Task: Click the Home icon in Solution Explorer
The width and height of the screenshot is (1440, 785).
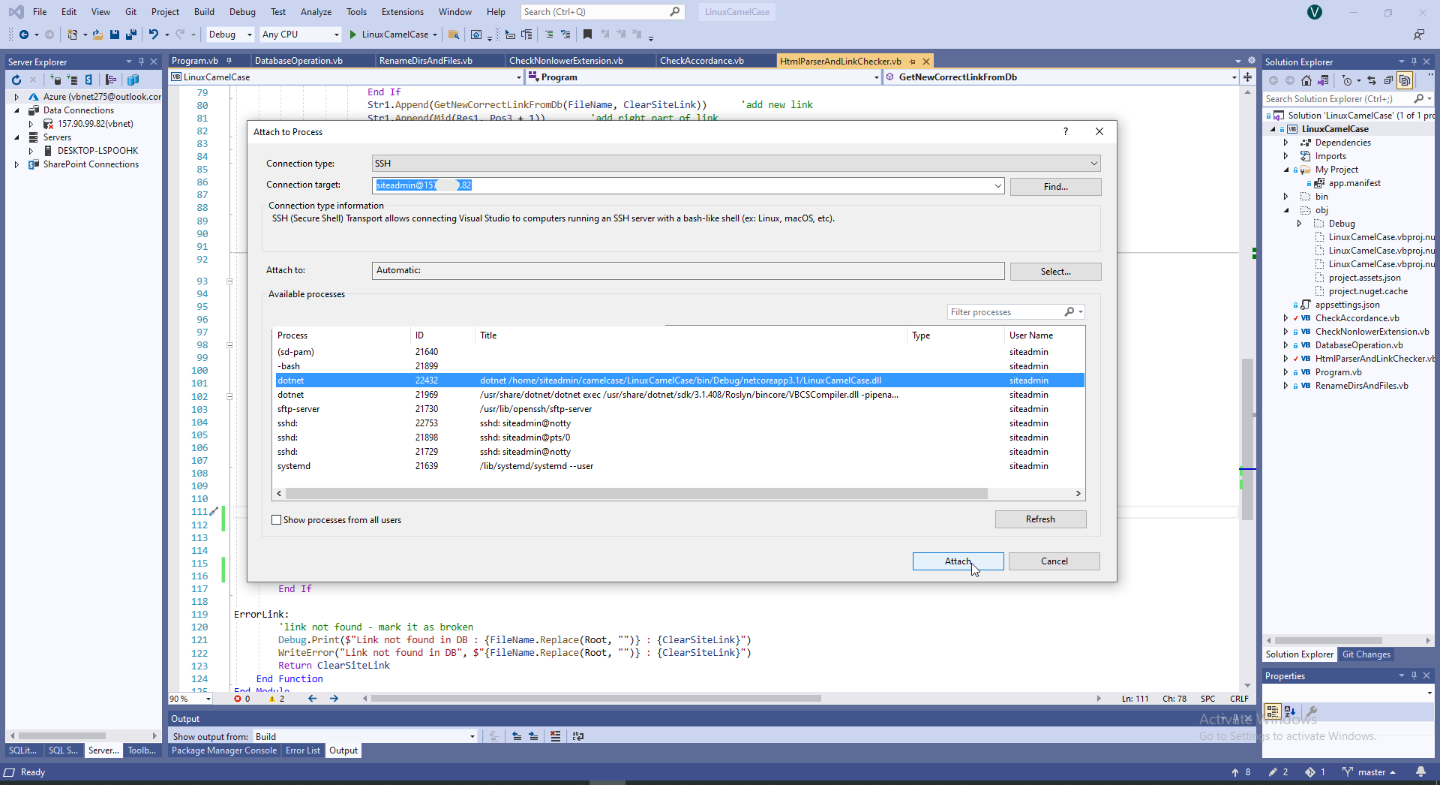Action: click(x=1306, y=80)
